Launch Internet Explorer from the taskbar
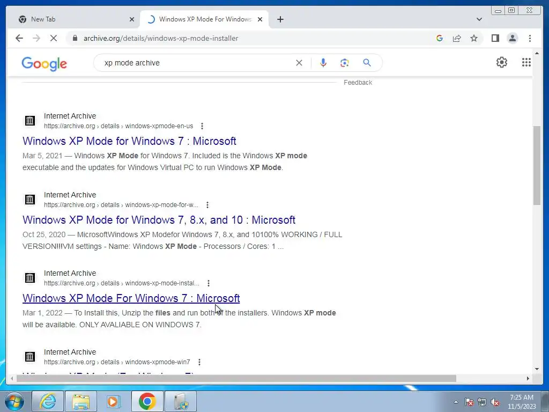This screenshot has height=412, width=549. tap(48, 401)
